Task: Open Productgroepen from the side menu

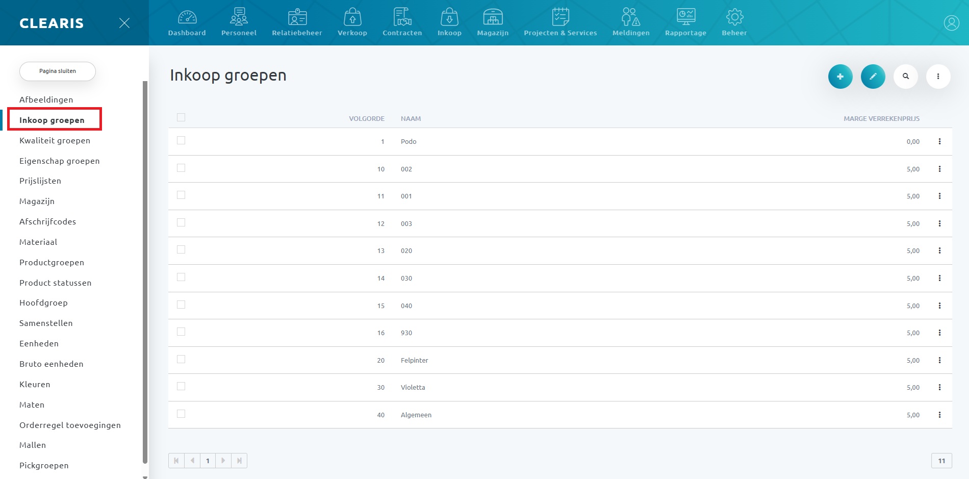Action: point(52,262)
